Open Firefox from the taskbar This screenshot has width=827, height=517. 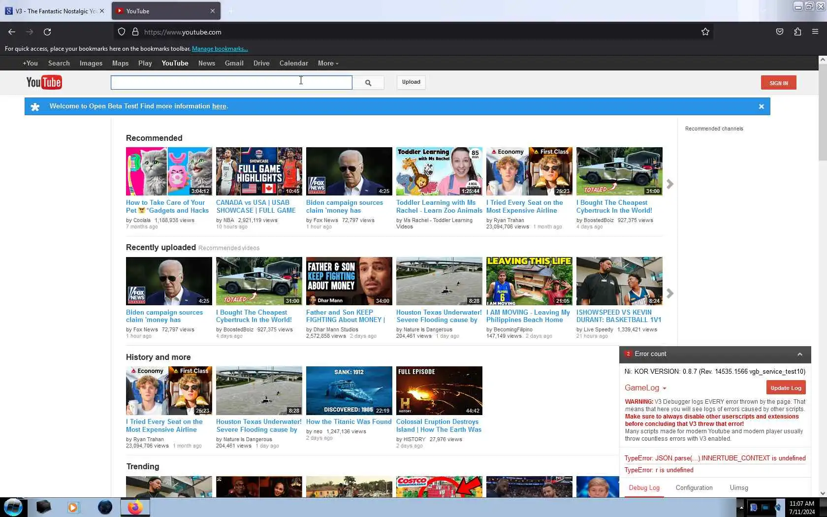tap(135, 507)
